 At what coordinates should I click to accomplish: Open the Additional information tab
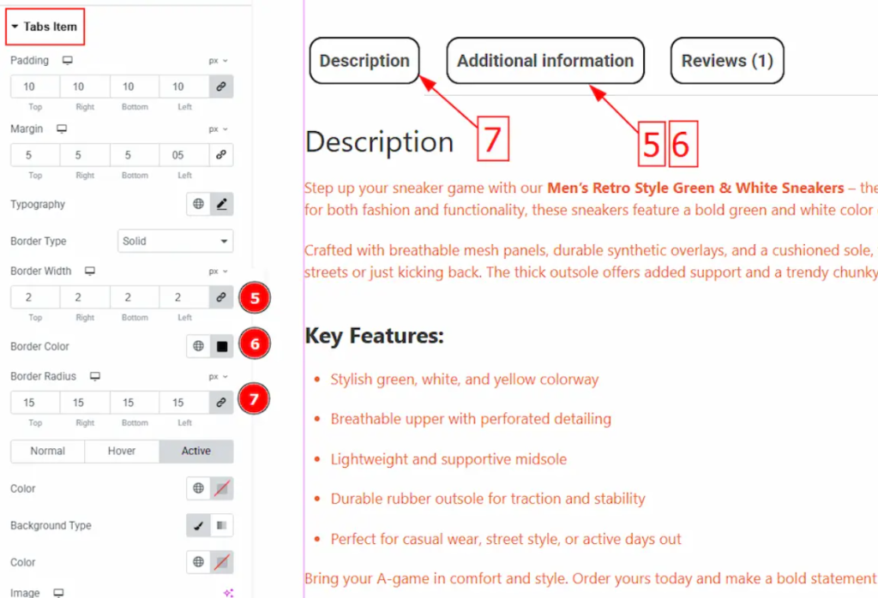tap(545, 61)
